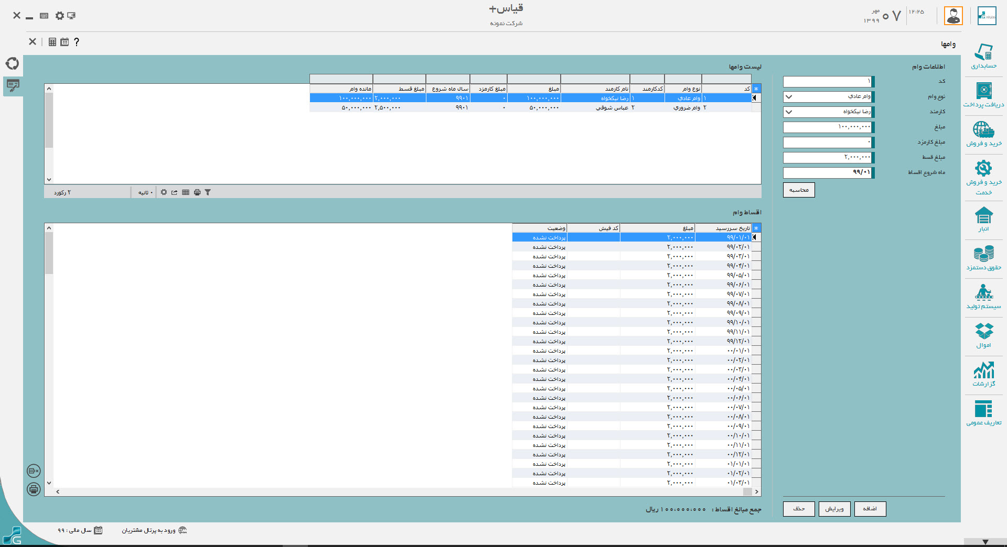This screenshot has height=547, width=1007.
Task: Select installment row dated ۹۹/۱۲/۰۱
Action: [x=632, y=341]
